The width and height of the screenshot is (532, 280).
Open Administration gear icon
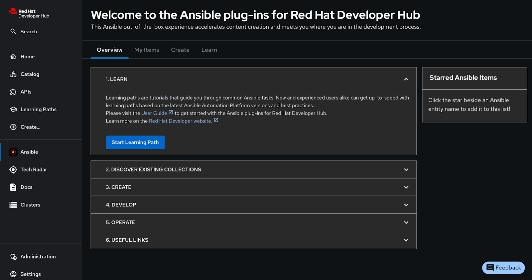point(13,257)
